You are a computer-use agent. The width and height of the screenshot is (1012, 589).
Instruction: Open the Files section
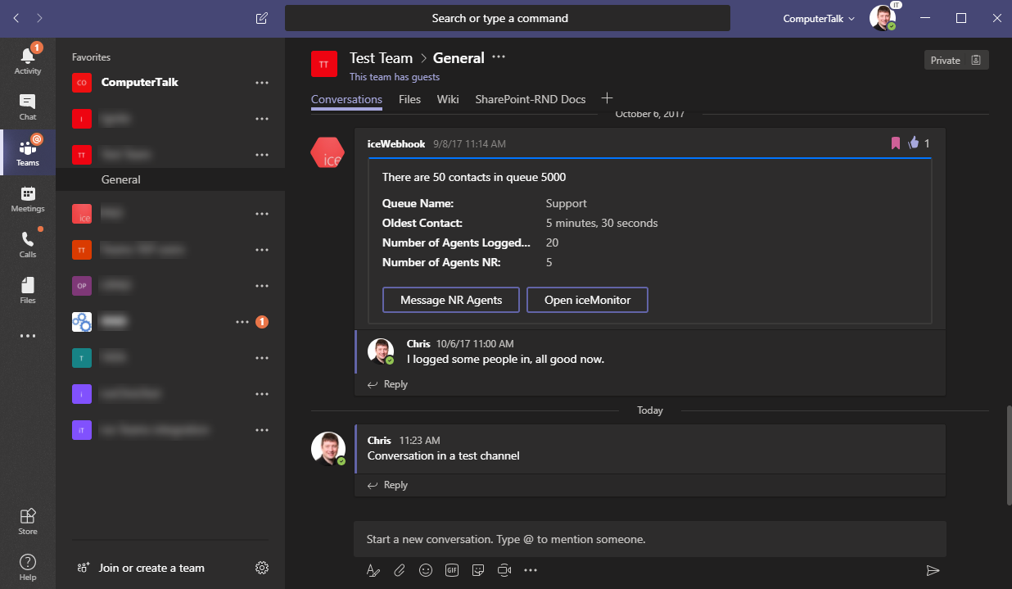coord(28,290)
